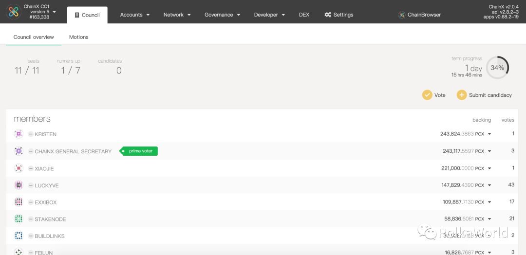Click XIAOJIE's identity avatar icon
This screenshot has height=255, width=526.
(19, 168)
